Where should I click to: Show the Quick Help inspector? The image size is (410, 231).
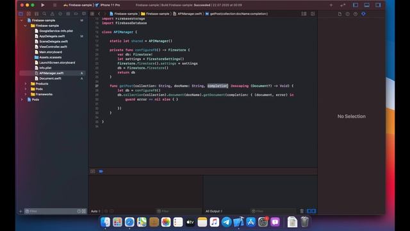(356, 14)
